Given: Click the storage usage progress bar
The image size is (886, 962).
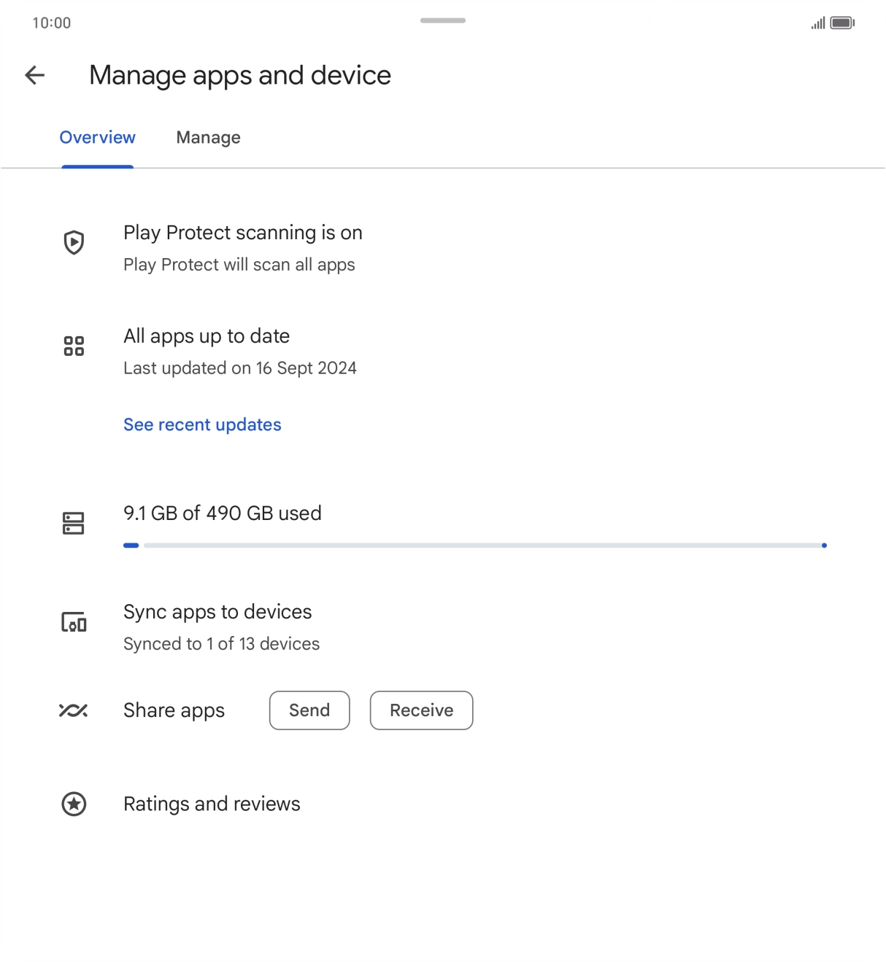Looking at the screenshot, I should 474,546.
